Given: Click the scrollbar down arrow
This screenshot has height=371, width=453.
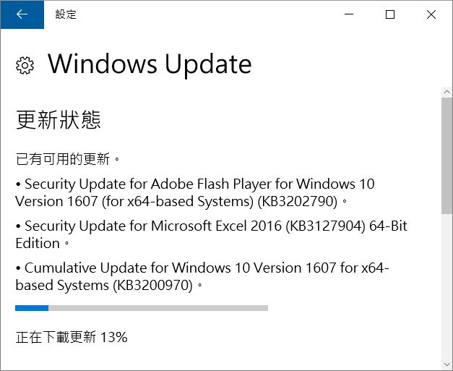Looking at the screenshot, I should [x=446, y=364].
